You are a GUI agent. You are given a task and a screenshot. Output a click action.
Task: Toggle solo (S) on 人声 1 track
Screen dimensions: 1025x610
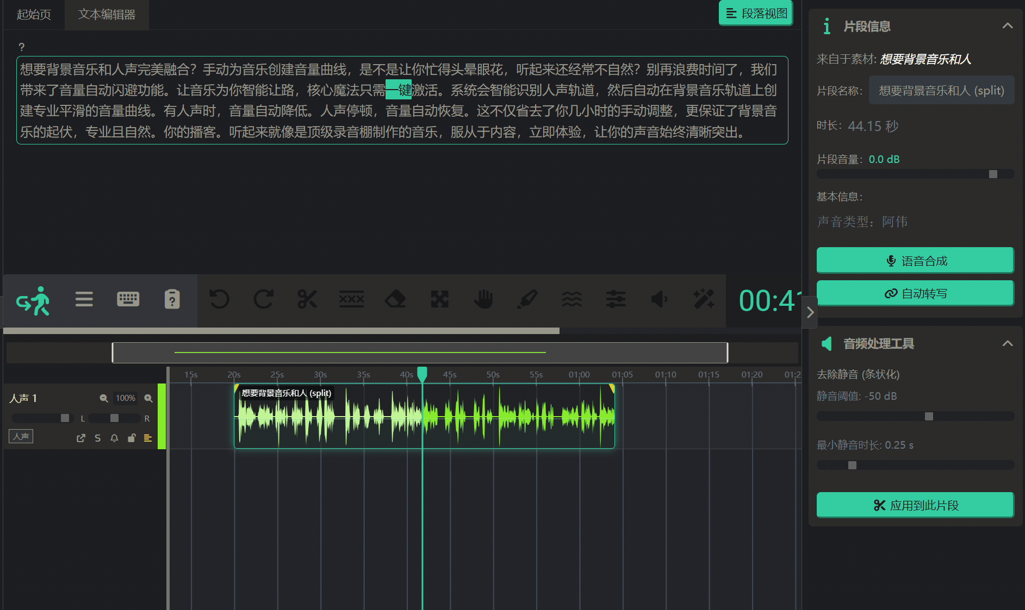(98, 438)
